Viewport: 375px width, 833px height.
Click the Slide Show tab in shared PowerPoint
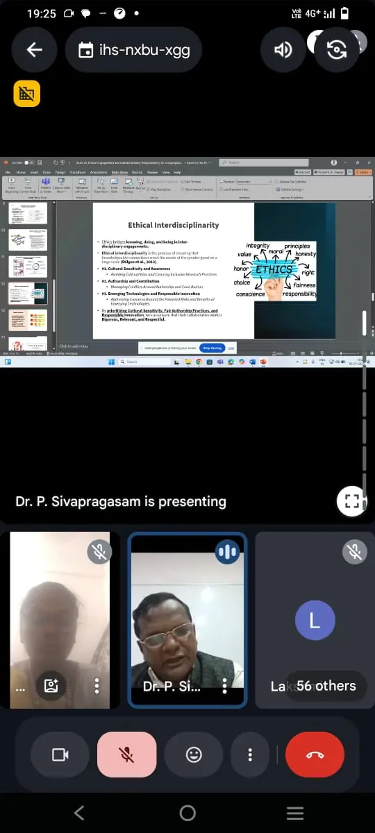[120, 171]
